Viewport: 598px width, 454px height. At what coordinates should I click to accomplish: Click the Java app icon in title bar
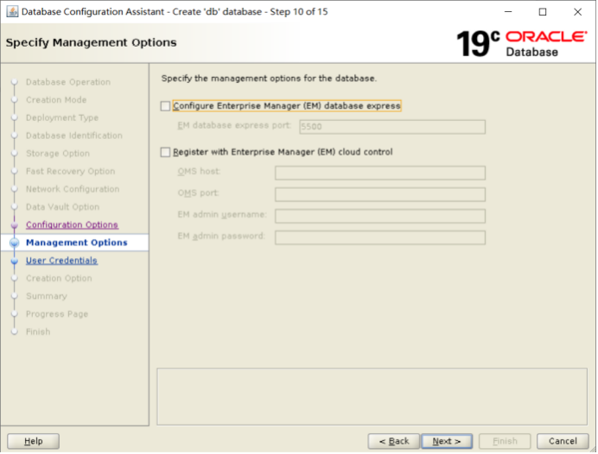click(12, 12)
